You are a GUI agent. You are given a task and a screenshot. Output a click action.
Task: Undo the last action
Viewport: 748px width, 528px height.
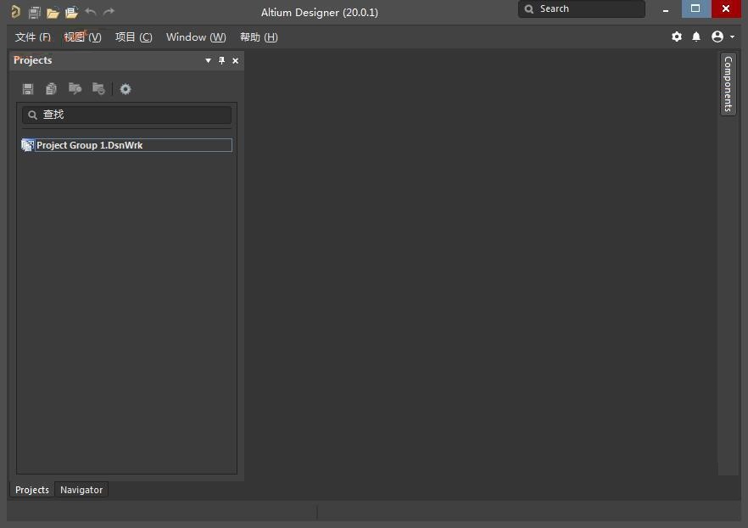91,12
